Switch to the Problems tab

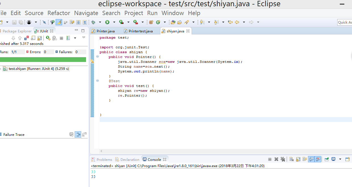coord(102,159)
